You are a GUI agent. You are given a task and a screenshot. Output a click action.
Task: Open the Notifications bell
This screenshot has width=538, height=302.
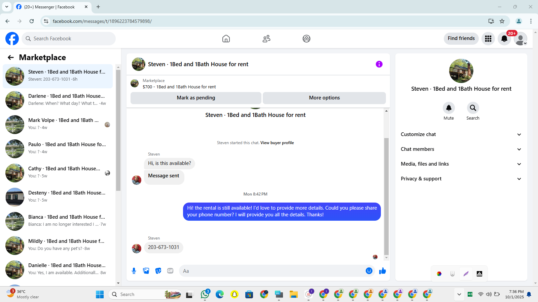[504, 39]
